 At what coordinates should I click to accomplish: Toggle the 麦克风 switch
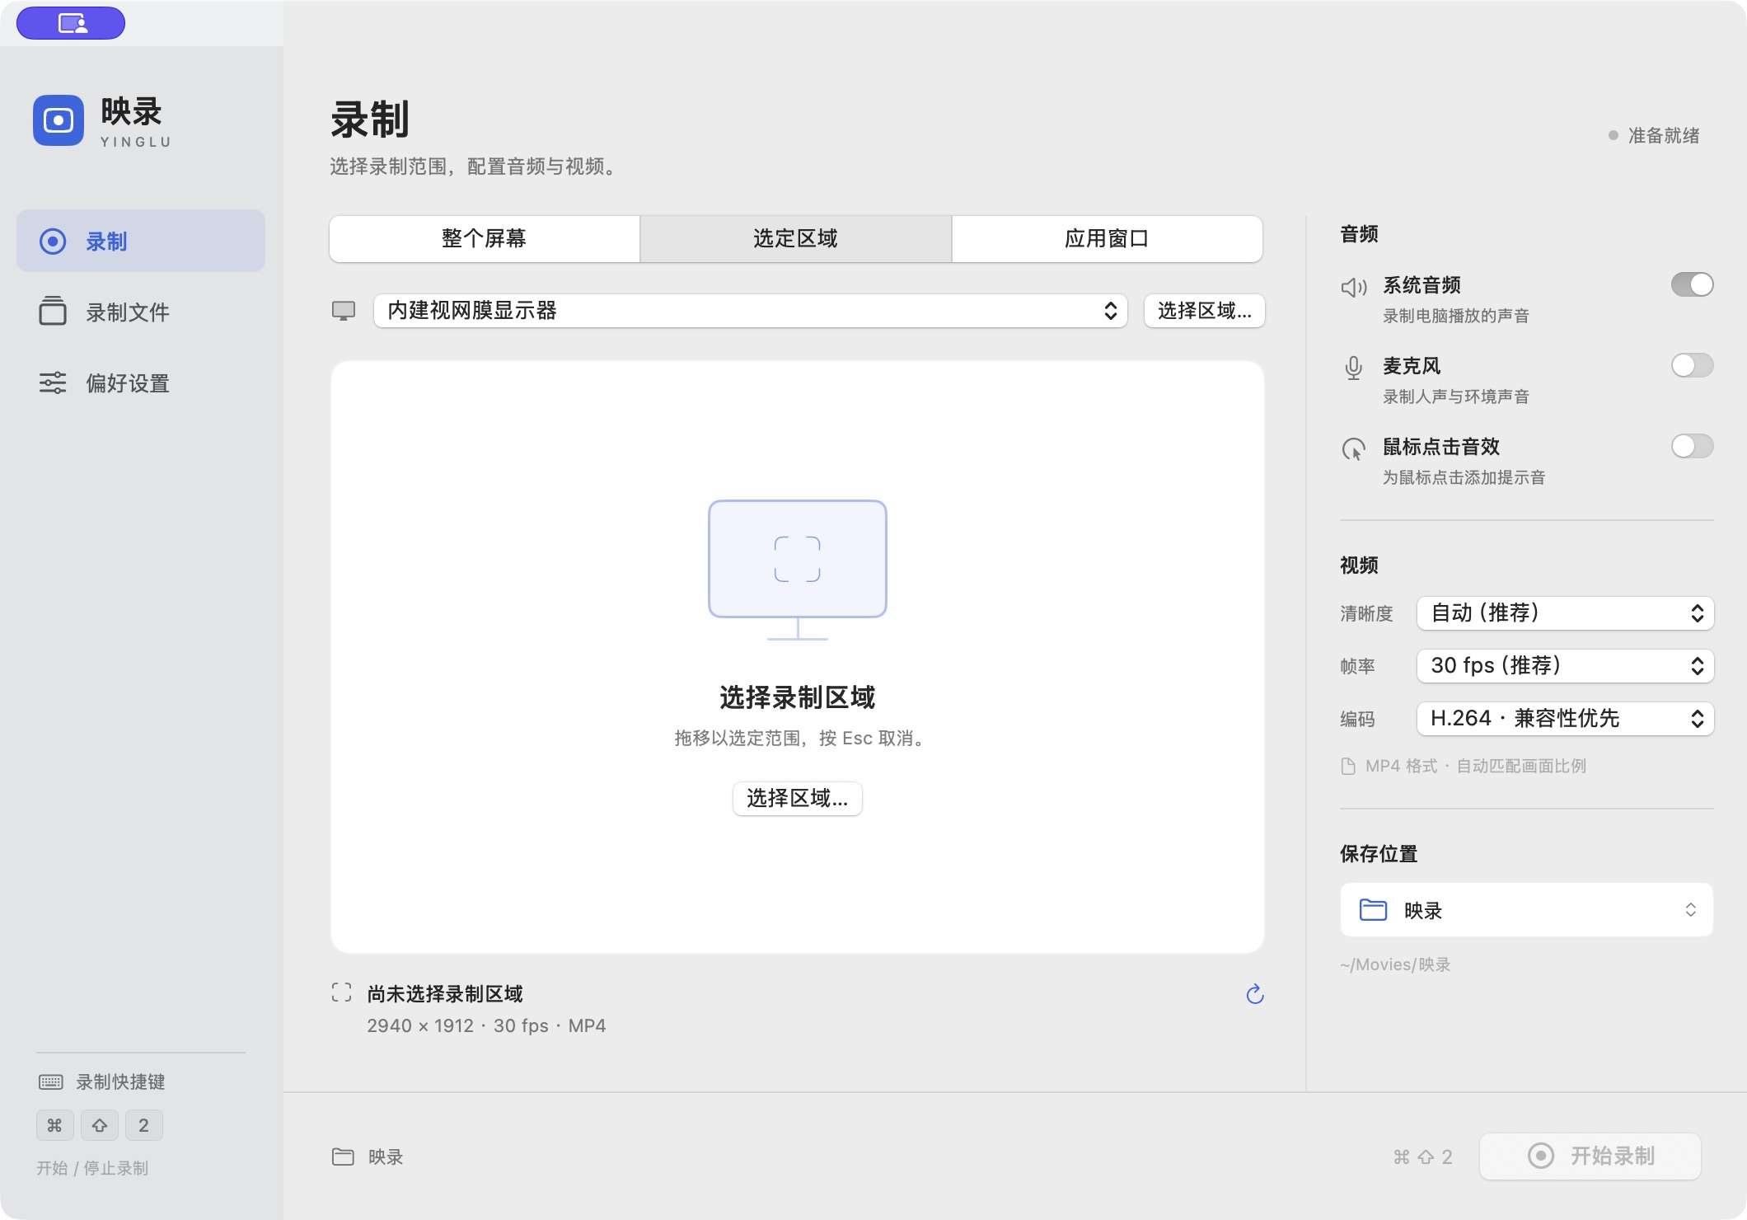(x=1692, y=365)
